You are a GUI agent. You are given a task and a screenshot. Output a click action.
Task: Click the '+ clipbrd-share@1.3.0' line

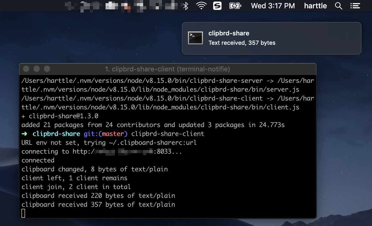[x=60, y=116]
